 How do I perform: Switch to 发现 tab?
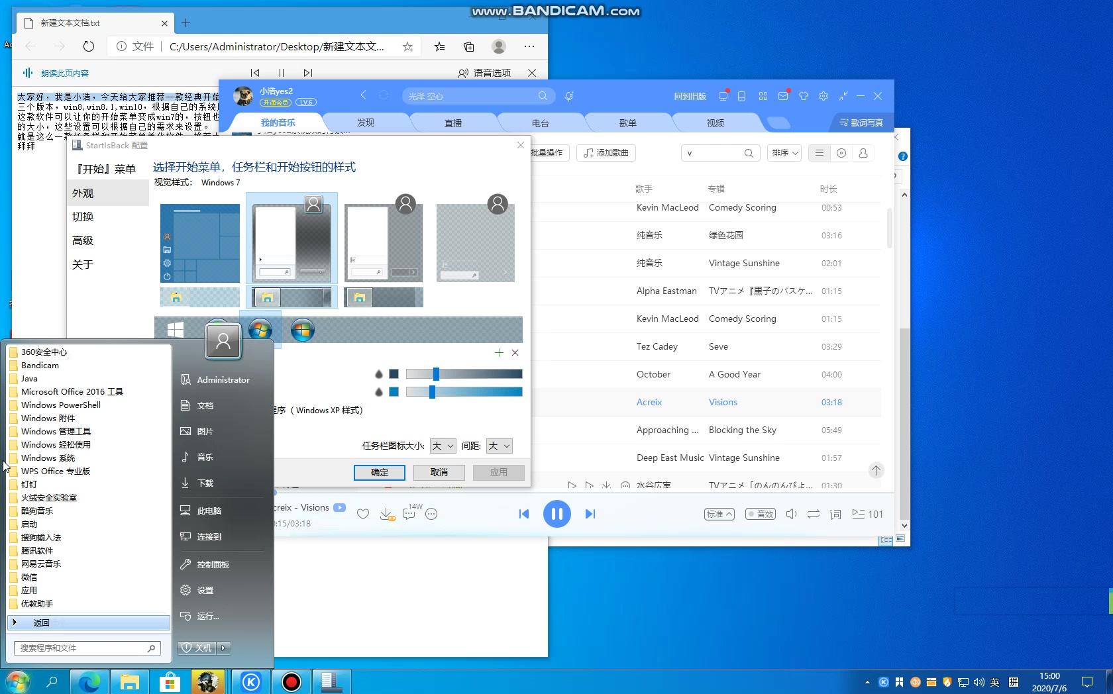point(366,123)
